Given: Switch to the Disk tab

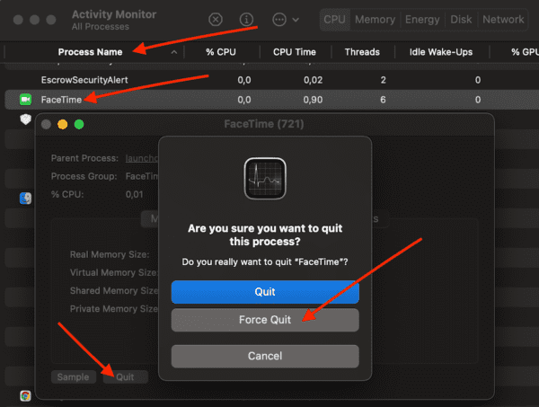Looking at the screenshot, I should point(461,20).
